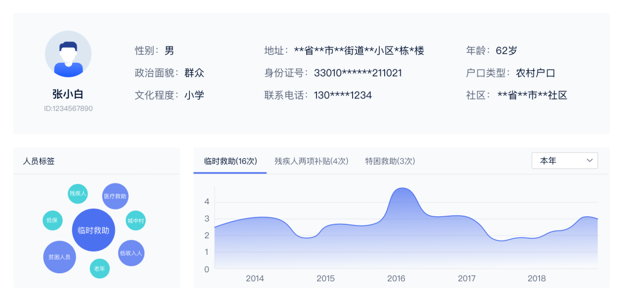The width and height of the screenshot is (623, 302).
Task: Click the user avatar icon
Action: (68, 54)
